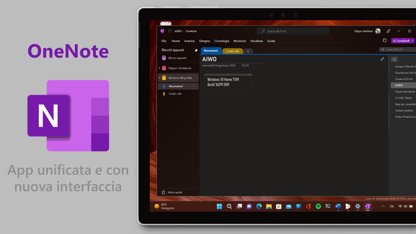This screenshot has height=234, width=416.
Task: Open the Windows Start menu
Action: (x=219, y=206)
